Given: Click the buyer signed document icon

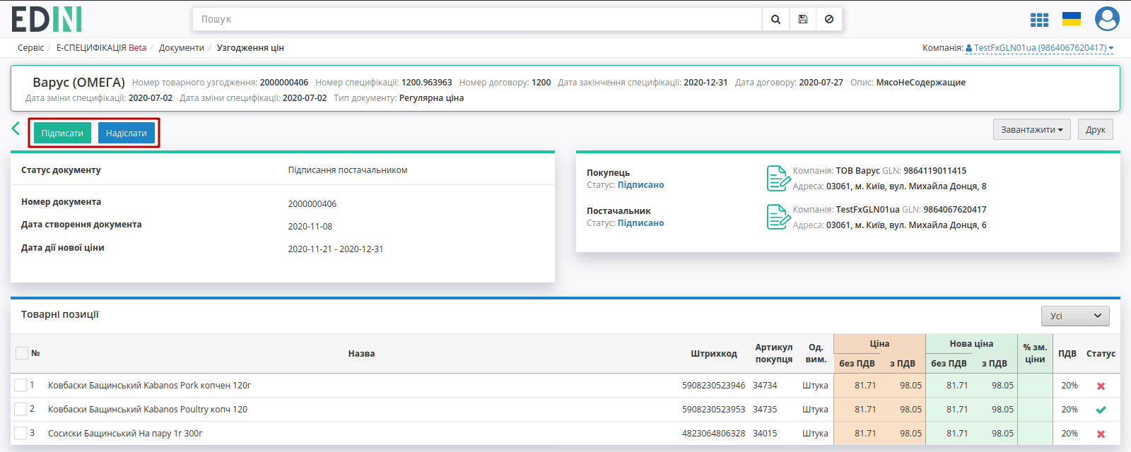Looking at the screenshot, I should coord(778,178).
